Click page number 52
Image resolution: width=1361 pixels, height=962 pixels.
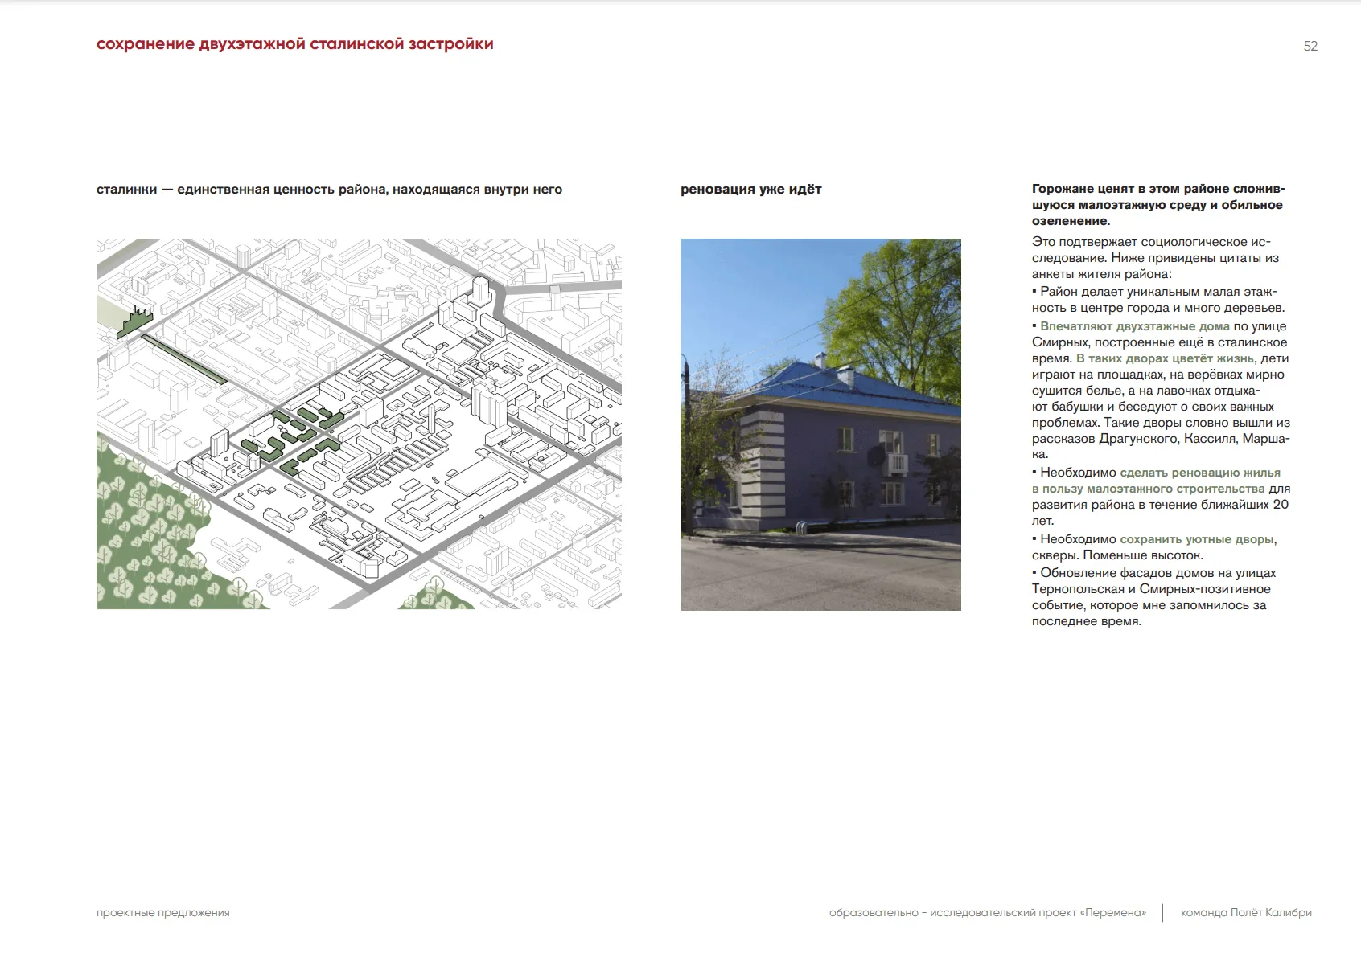(1310, 47)
